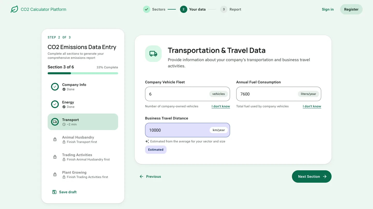The width and height of the screenshot is (373, 209).
Task: Click the left arrow icon beside Previous
Action: (141, 176)
